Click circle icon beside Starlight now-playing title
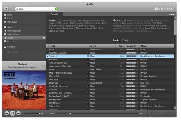Image resolution: width=181 pixels, height=124 pixels. click(43, 66)
